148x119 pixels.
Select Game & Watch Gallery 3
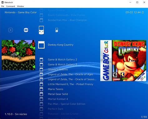[62, 65]
